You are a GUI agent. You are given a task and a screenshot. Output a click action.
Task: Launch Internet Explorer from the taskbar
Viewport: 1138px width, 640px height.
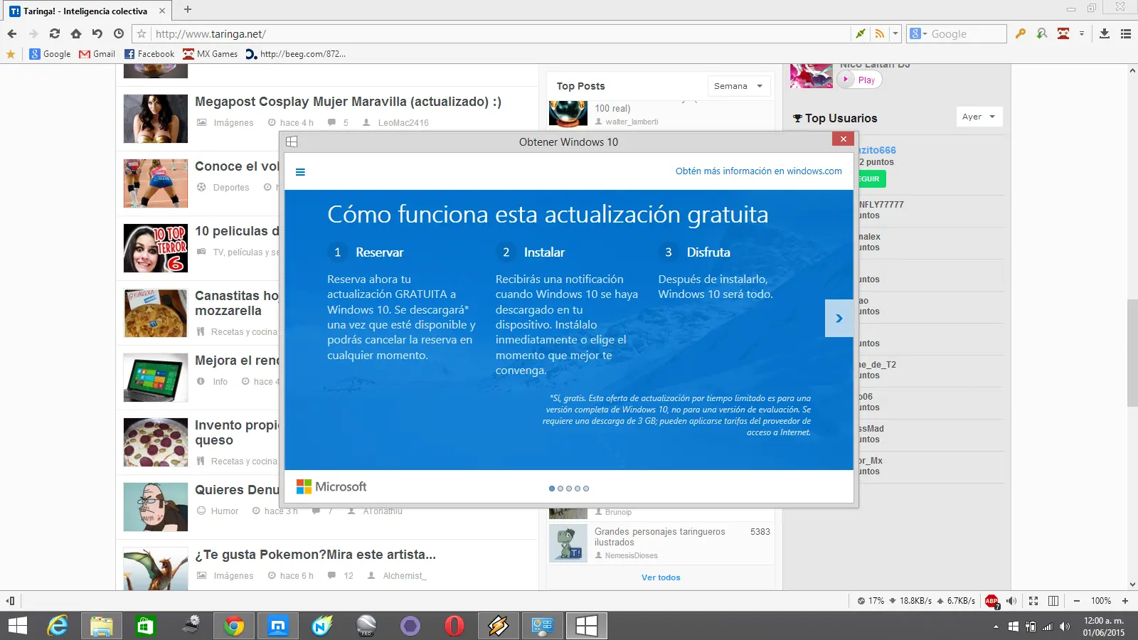pyautogui.click(x=58, y=626)
